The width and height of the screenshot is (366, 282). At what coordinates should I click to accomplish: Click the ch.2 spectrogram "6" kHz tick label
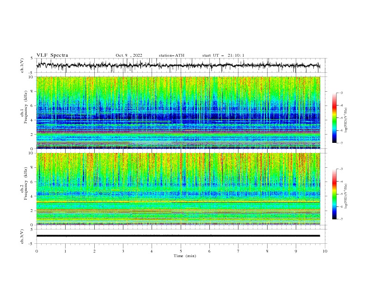32,182
